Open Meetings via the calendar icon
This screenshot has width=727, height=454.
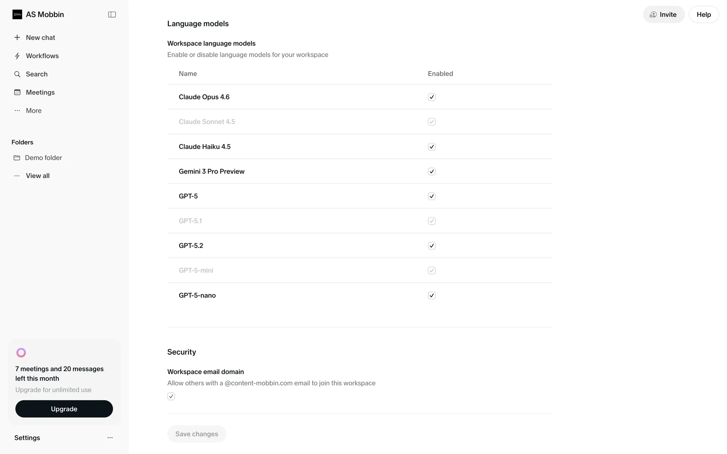pyautogui.click(x=17, y=92)
